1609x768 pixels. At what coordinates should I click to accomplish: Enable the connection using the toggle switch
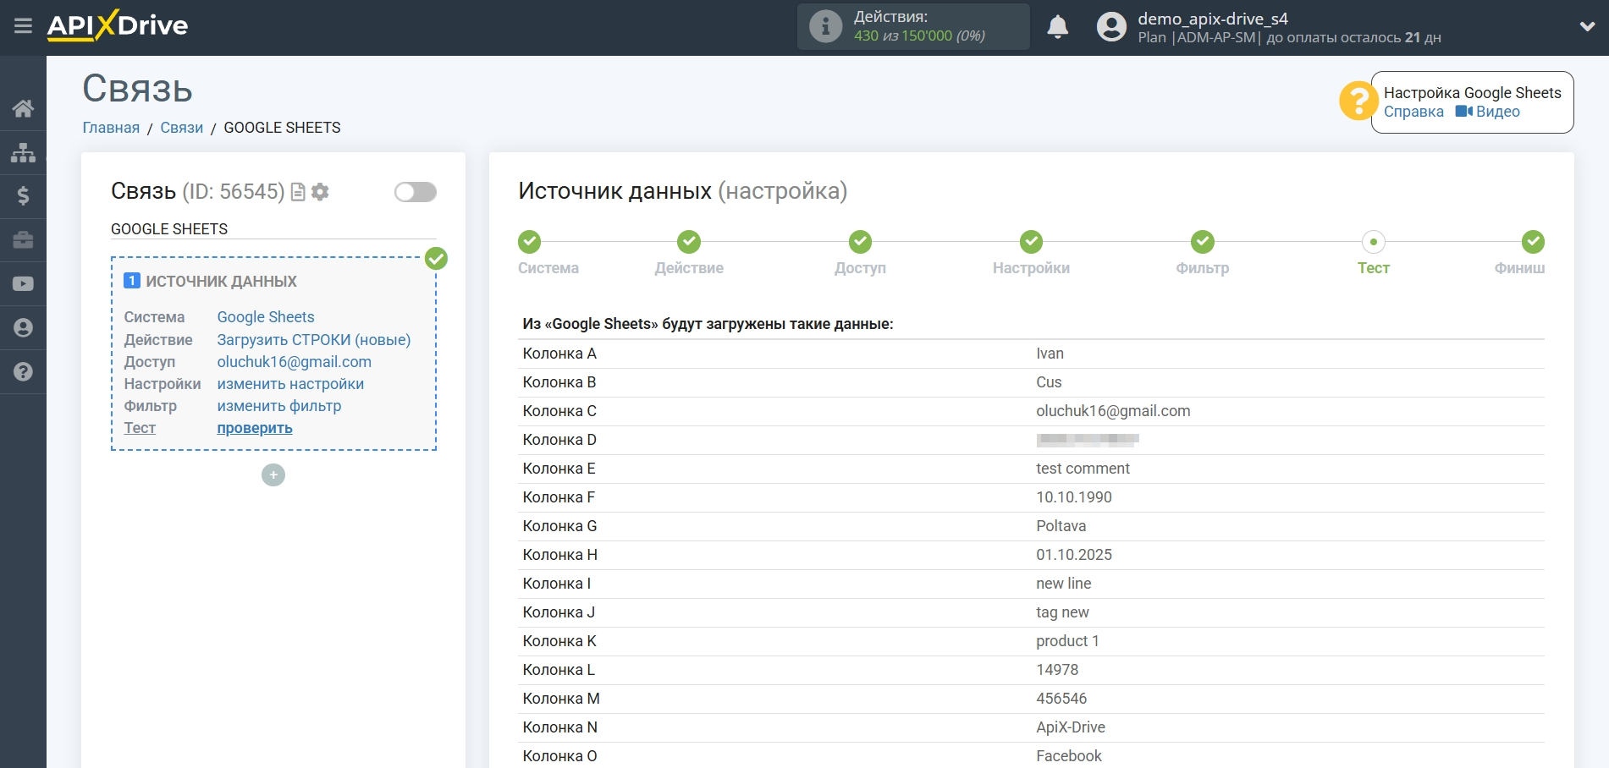pos(414,192)
